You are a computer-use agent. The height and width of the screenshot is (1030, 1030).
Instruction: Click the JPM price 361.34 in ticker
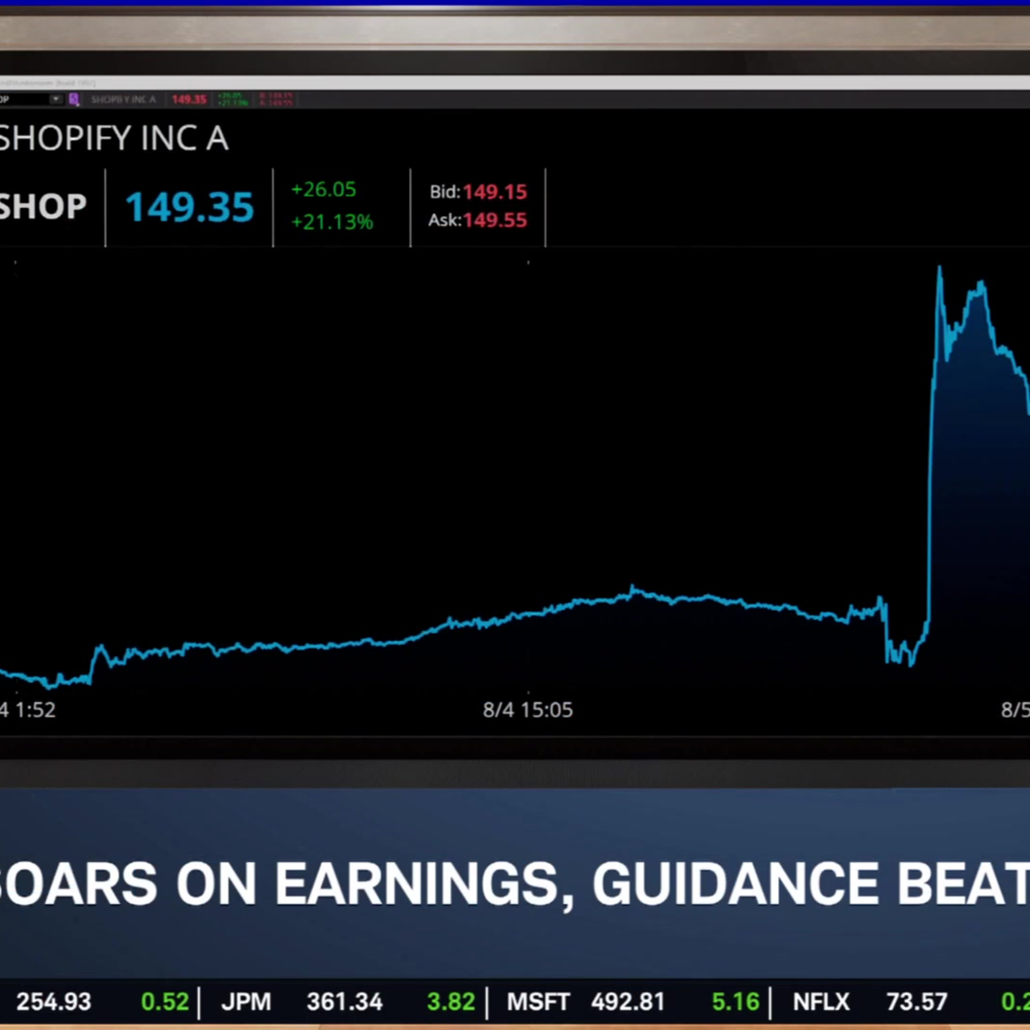point(344,1002)
